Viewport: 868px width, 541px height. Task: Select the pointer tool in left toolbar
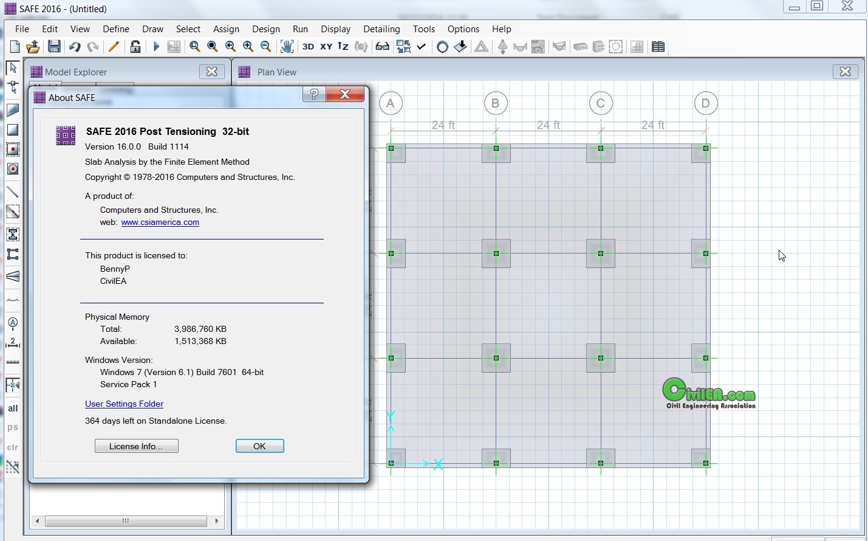click(13, 68)
